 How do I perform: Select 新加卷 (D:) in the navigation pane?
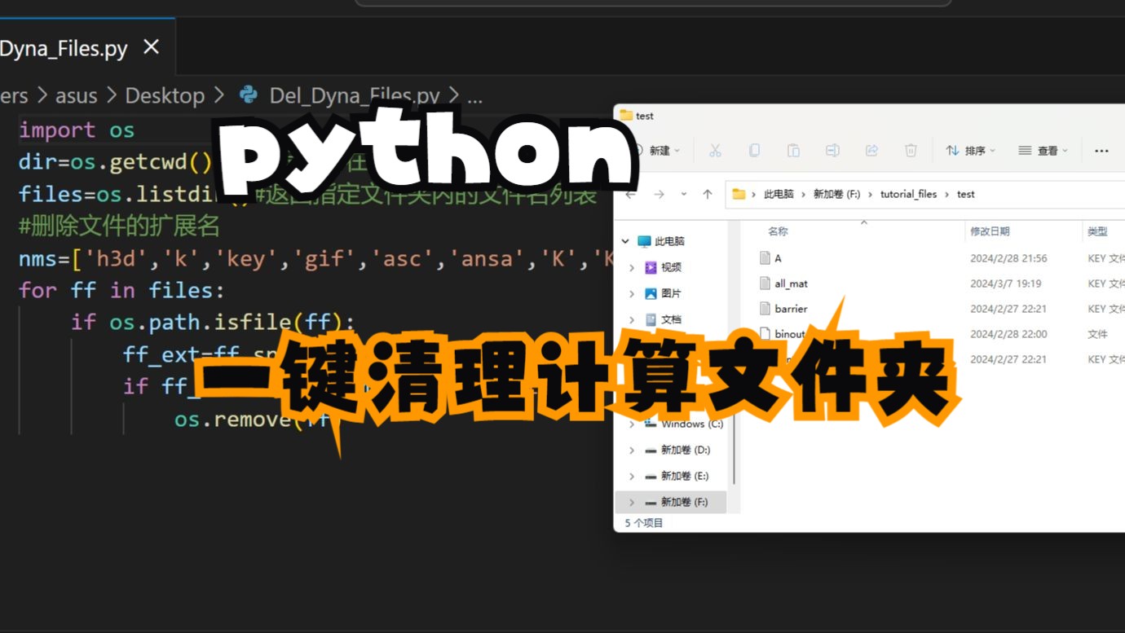pos(686,450)
